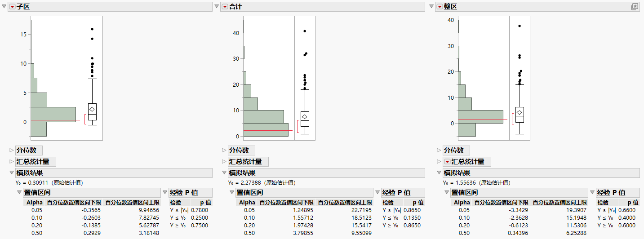Select the upper limit value 9.94656
This screenshot has width=644, height=239.
pos(148,210)
